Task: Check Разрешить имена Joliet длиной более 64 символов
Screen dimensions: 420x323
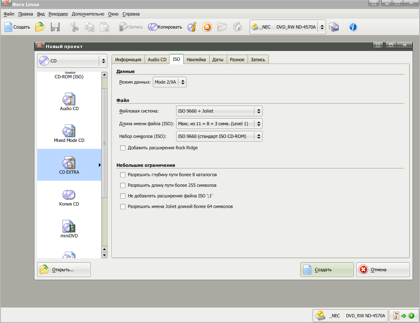Action: click(123, 206)
